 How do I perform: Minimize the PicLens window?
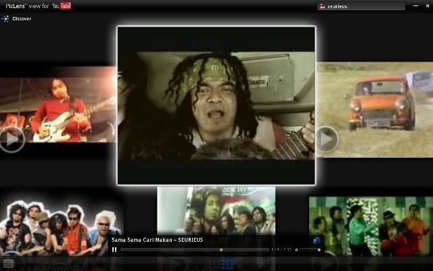click(x=415, y=6)
